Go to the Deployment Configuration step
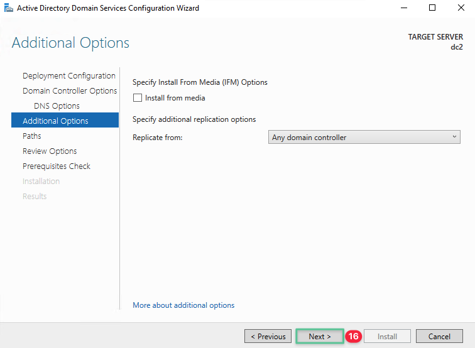Image resolution: width=475 pixels, height=348 pixels. point(68,76)
